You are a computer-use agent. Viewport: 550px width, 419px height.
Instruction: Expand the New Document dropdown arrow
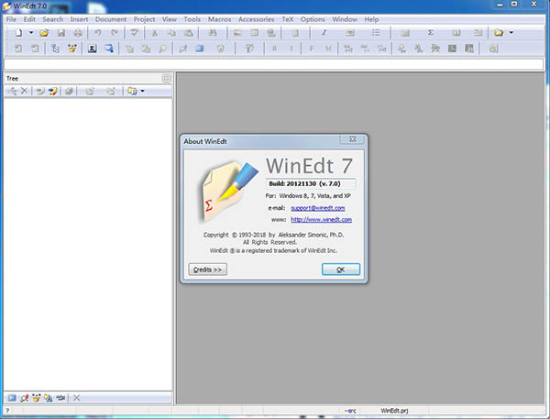(x=31, y=33)
